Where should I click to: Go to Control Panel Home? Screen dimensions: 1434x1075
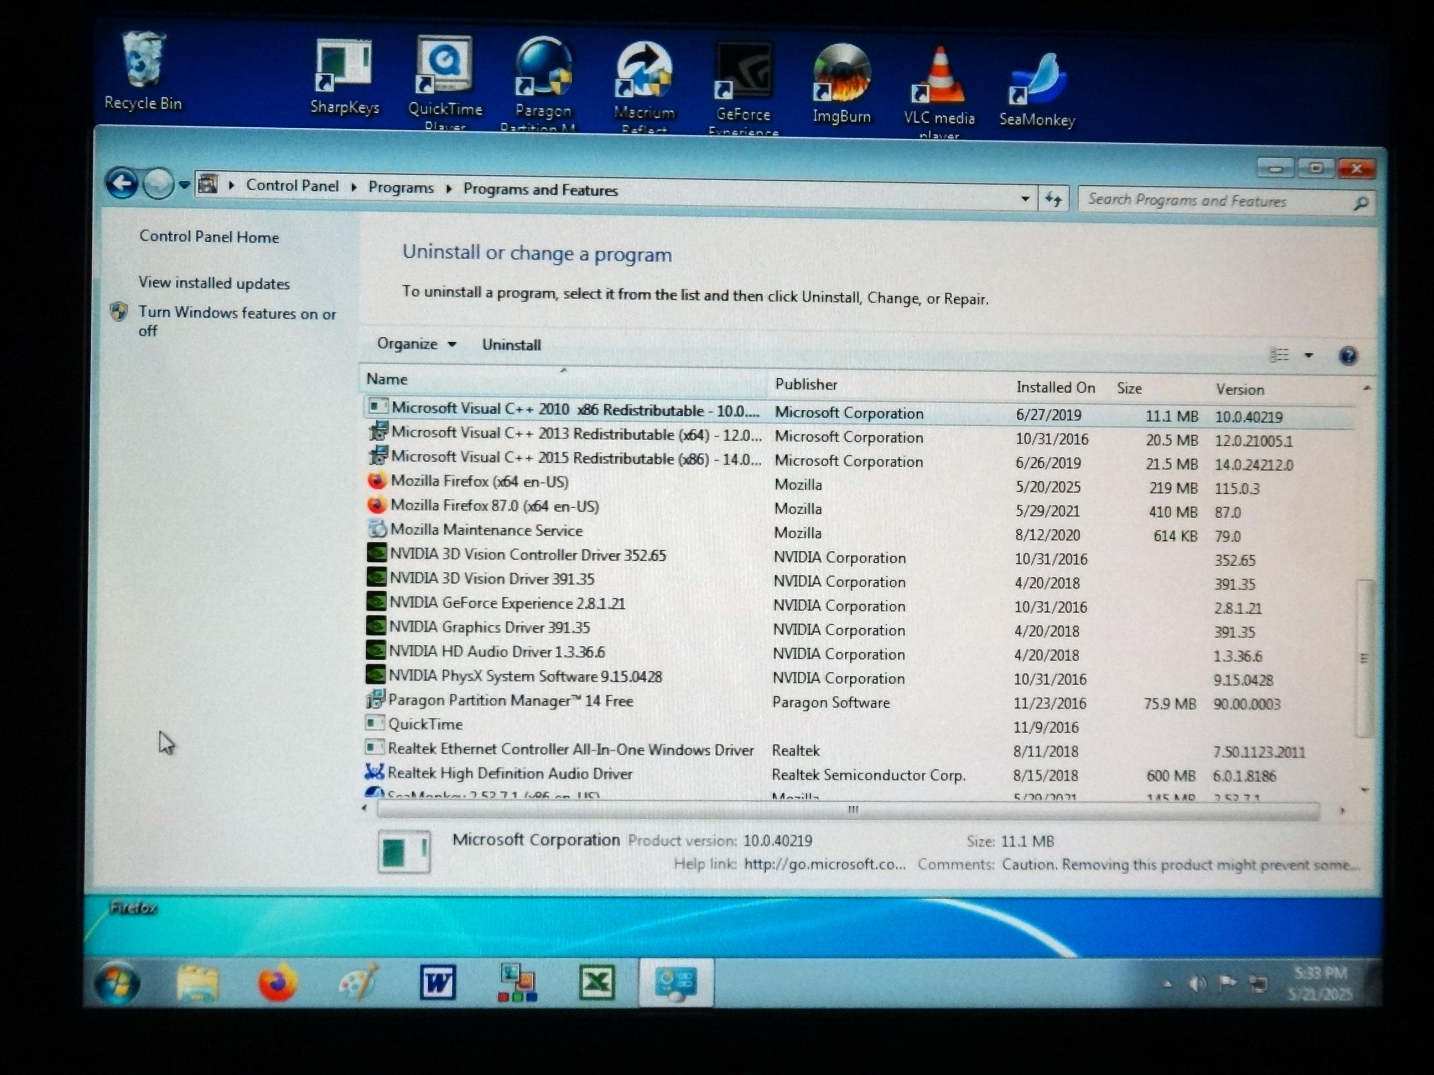click(x=209, y=237)
